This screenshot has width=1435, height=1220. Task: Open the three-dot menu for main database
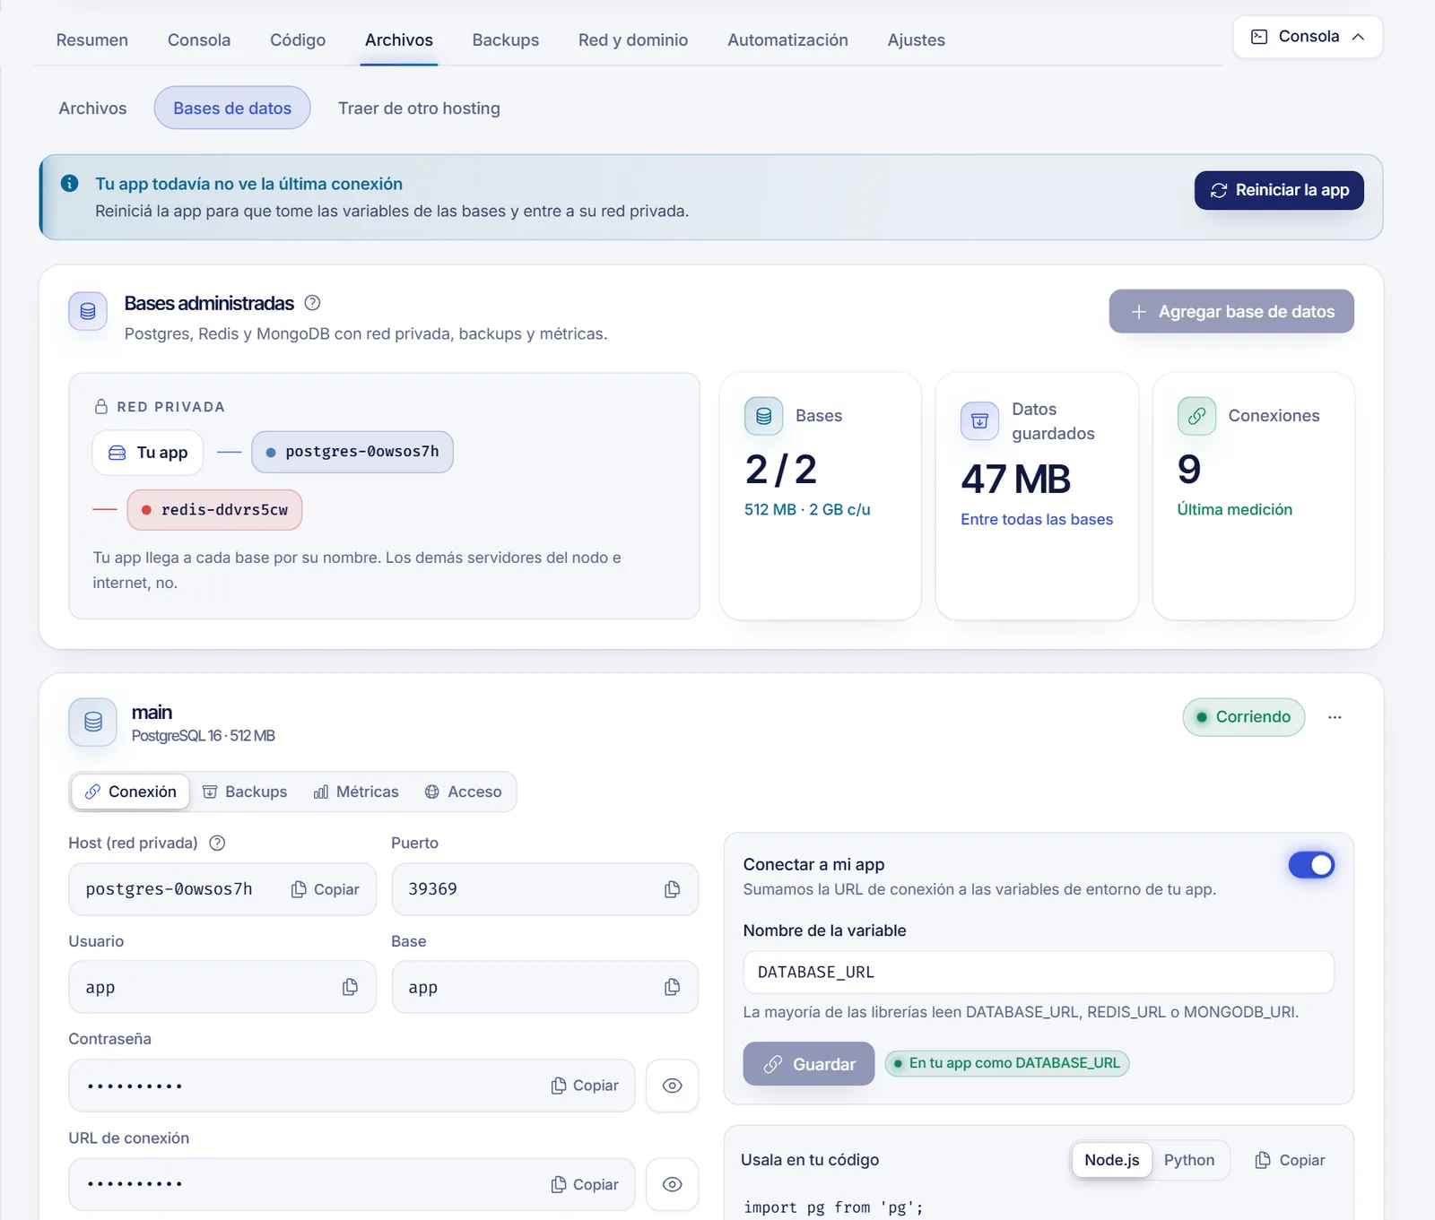1335,717
